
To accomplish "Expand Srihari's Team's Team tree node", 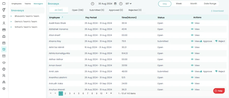I will click(x=11, y=27).
